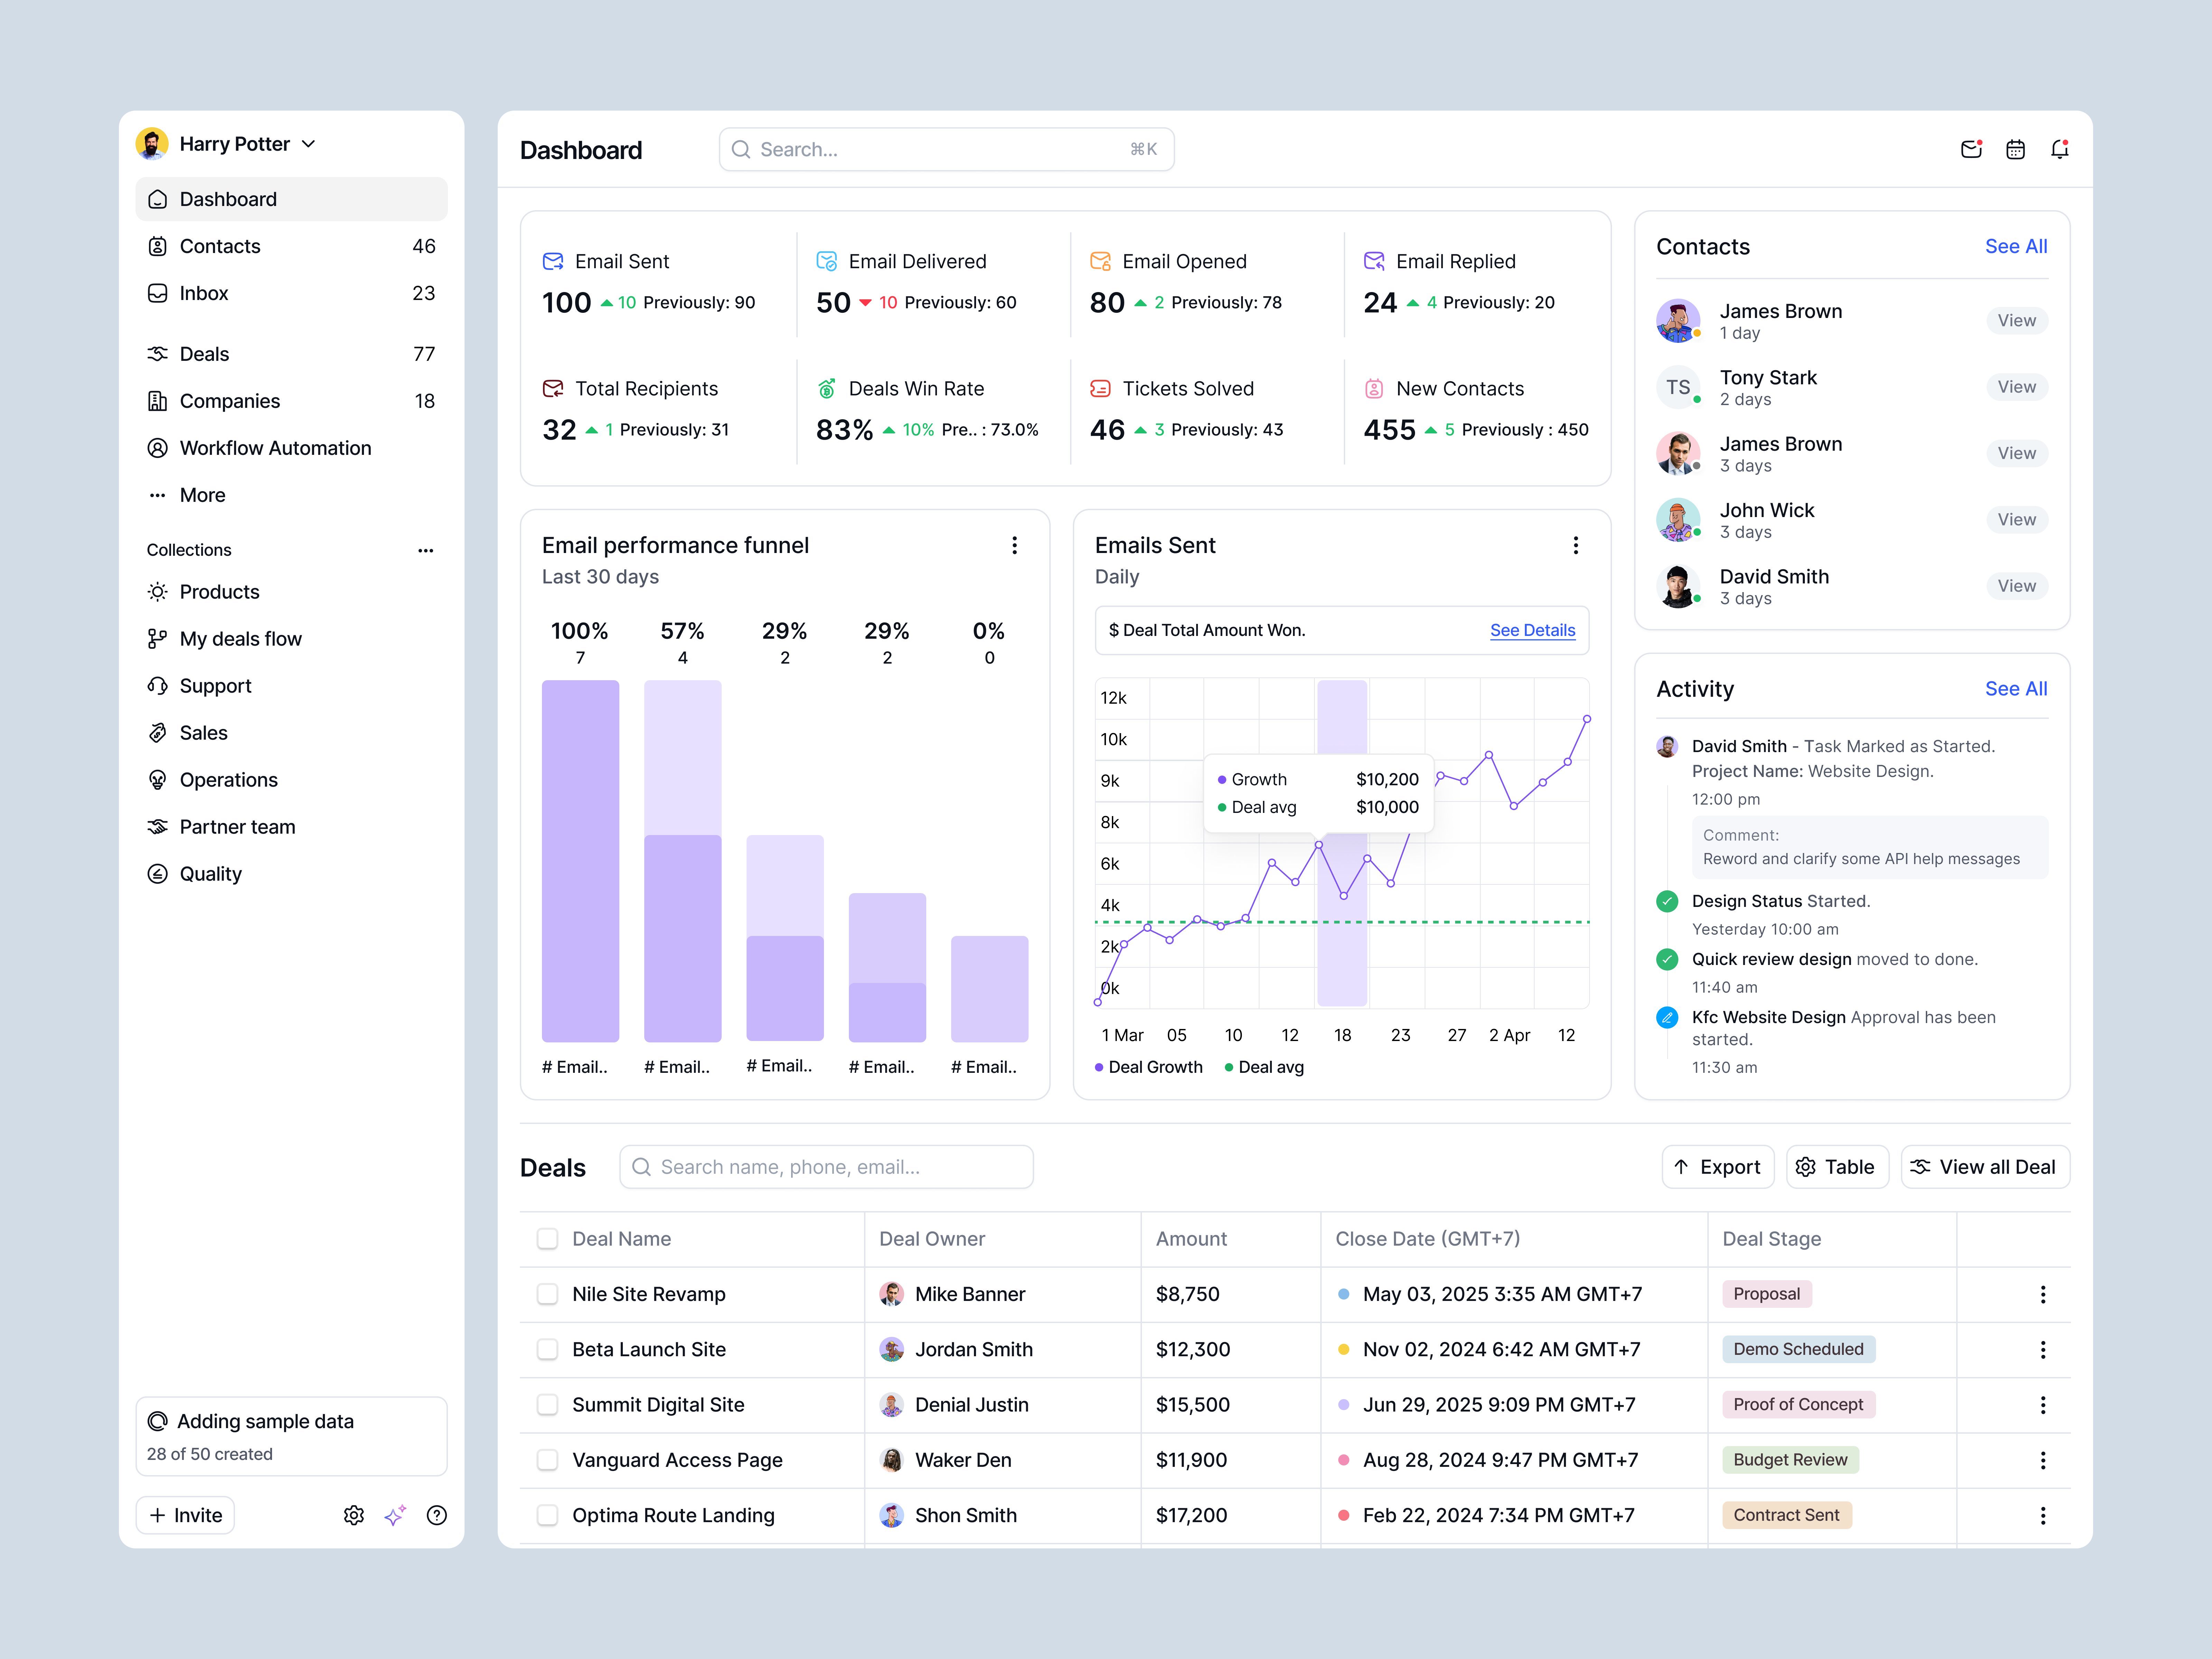Check the Optima Route Landing checkbox
The height and width of the screenshot is (1659, 2212).
click(x=547, y=1515)
